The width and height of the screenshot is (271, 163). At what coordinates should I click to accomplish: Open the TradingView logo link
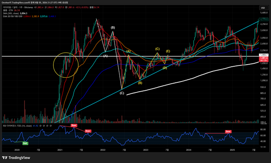pyautogui.click(x=16, y=158)
